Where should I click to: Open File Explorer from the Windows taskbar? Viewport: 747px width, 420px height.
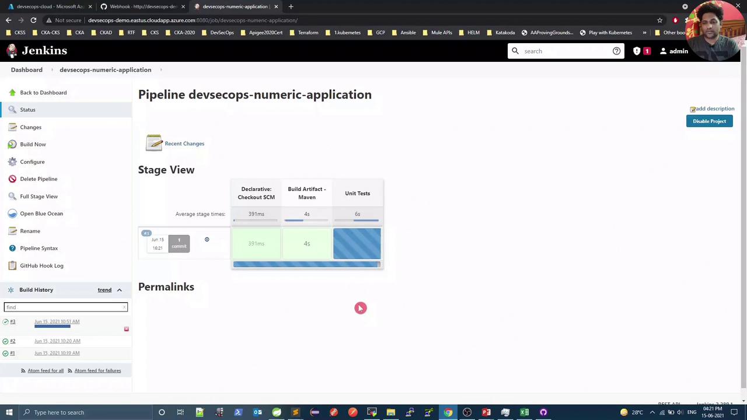pyautogui.click(x=390, y=412)
